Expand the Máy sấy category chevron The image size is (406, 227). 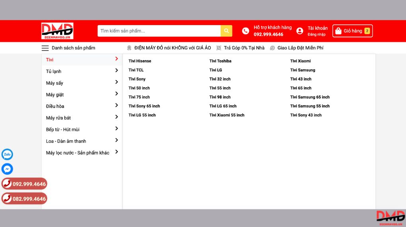click(x=117, y=82)
